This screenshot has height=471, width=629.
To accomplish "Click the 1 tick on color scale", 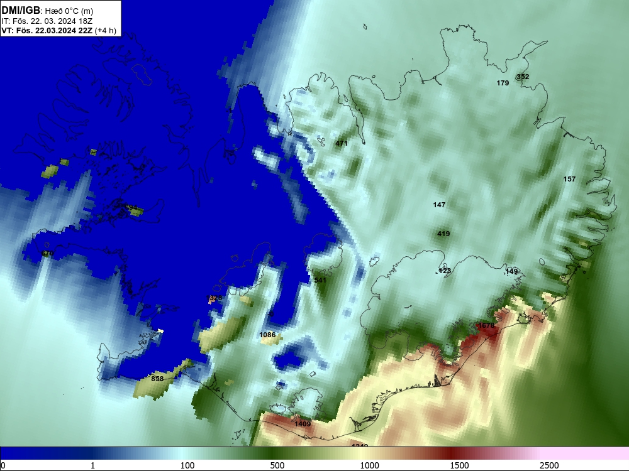I will (92, 465).
